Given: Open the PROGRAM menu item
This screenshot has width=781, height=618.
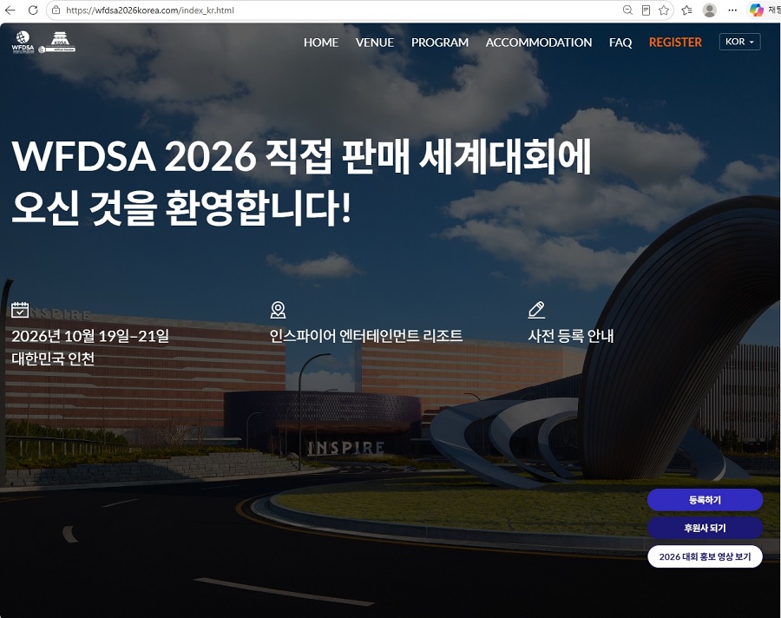Looking at the screenshot, I should tap(440, 43).
